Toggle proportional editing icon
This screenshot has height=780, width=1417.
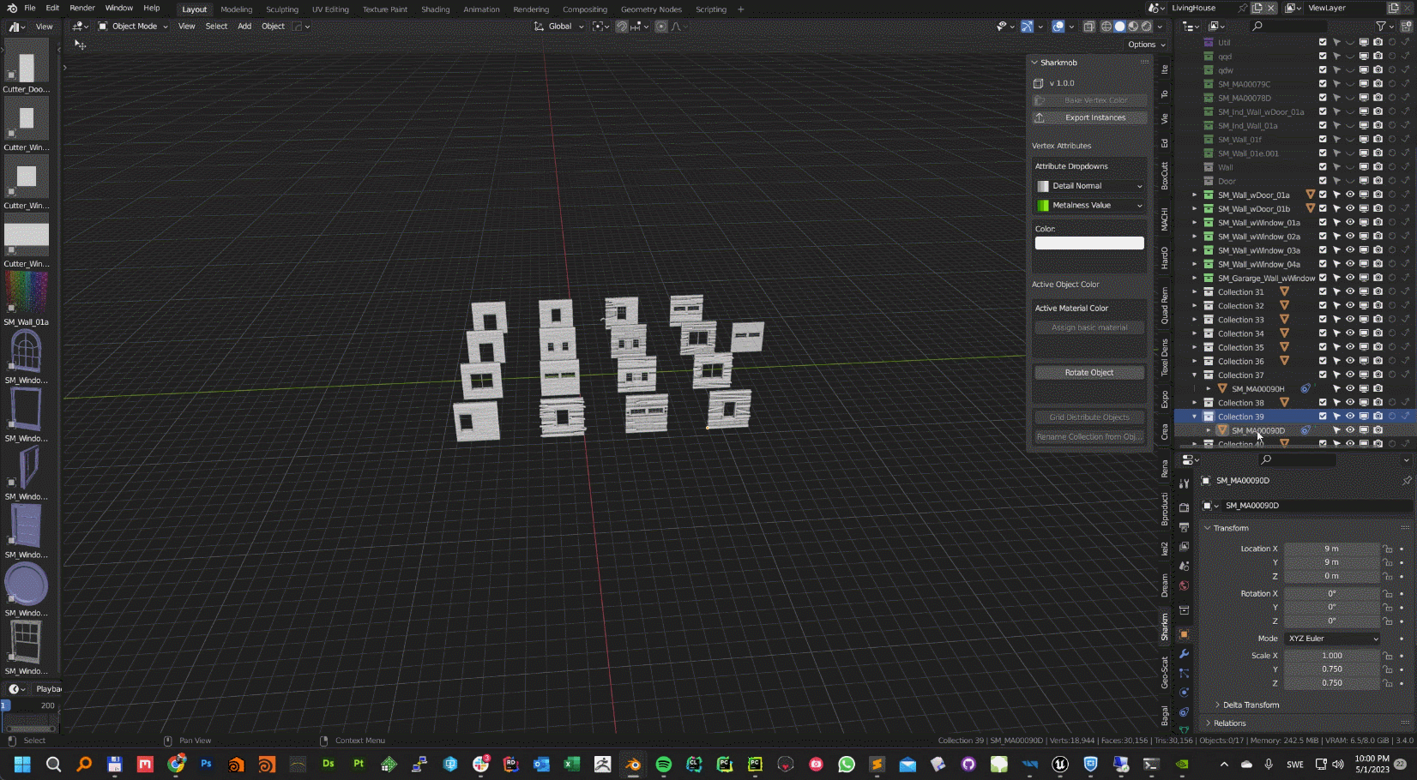(x=661, y=27)
